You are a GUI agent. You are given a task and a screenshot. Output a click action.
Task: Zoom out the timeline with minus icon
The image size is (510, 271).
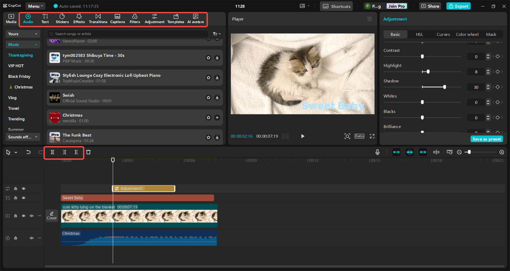tap(459, 152)
